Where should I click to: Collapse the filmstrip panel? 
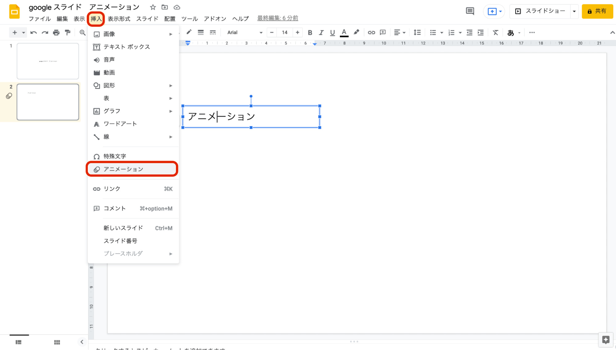[x=82, y=342]
